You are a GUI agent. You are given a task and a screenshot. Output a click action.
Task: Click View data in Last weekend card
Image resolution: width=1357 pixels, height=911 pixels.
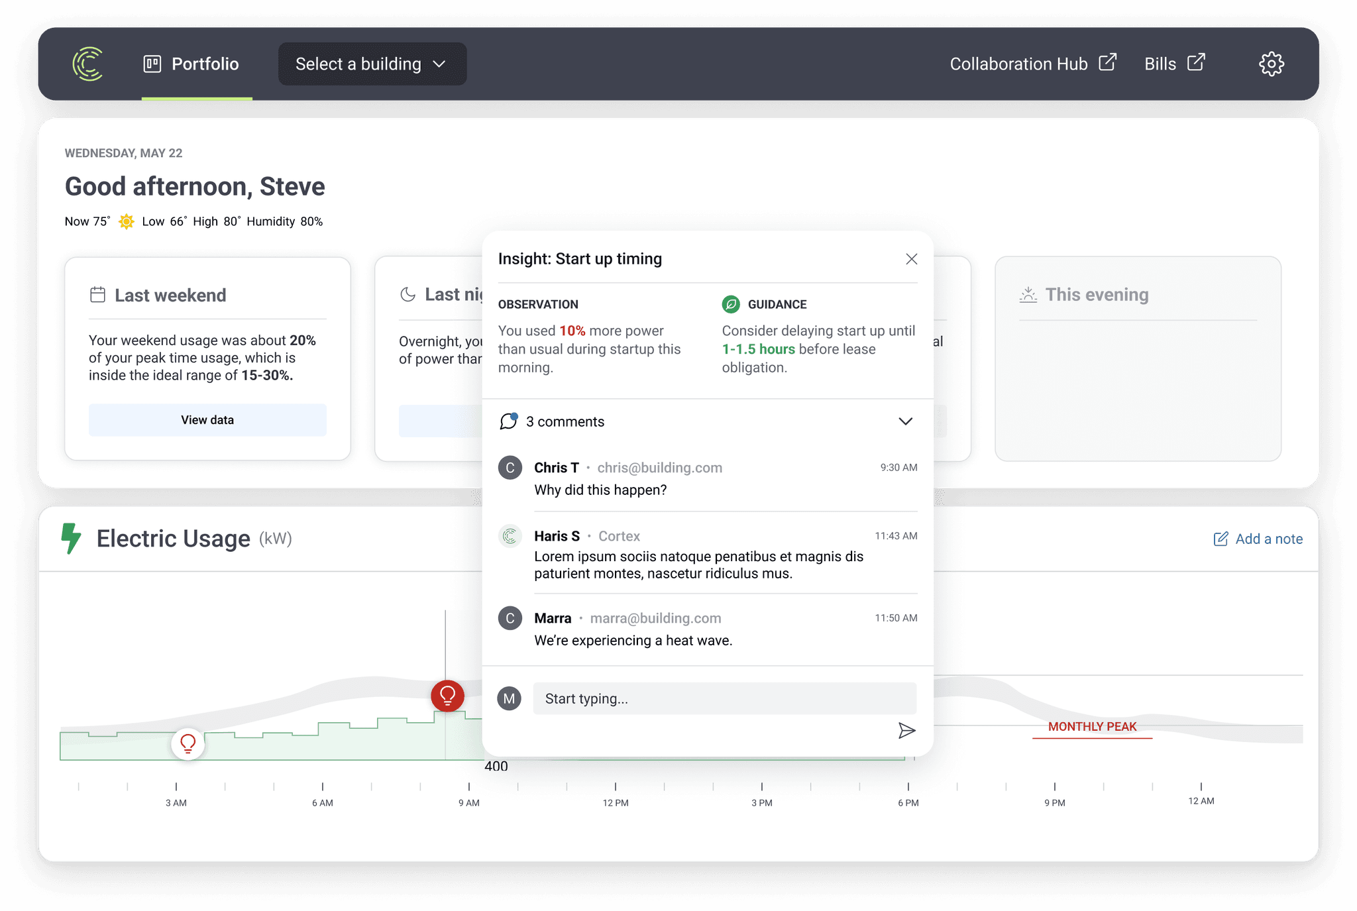coord(207,420)
